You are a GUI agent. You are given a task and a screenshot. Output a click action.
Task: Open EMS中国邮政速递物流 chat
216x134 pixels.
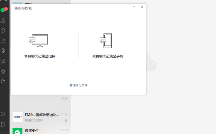[x=40, y=117]
